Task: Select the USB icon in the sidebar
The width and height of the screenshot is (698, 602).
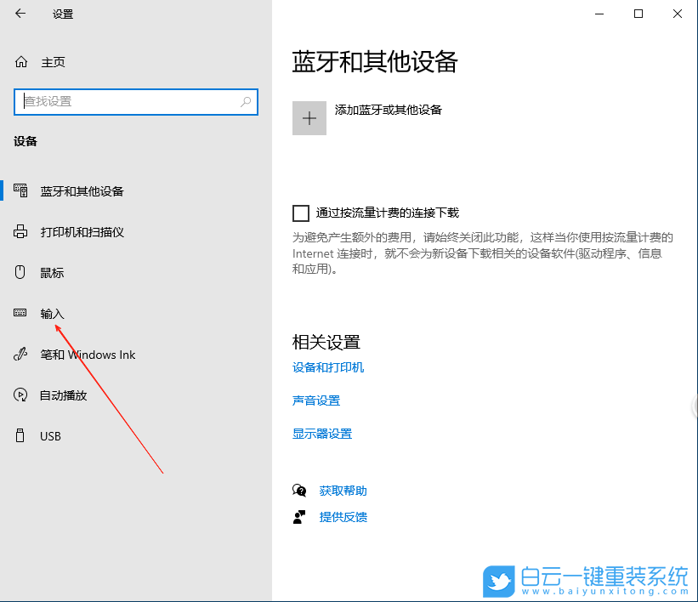Action: 19,435
